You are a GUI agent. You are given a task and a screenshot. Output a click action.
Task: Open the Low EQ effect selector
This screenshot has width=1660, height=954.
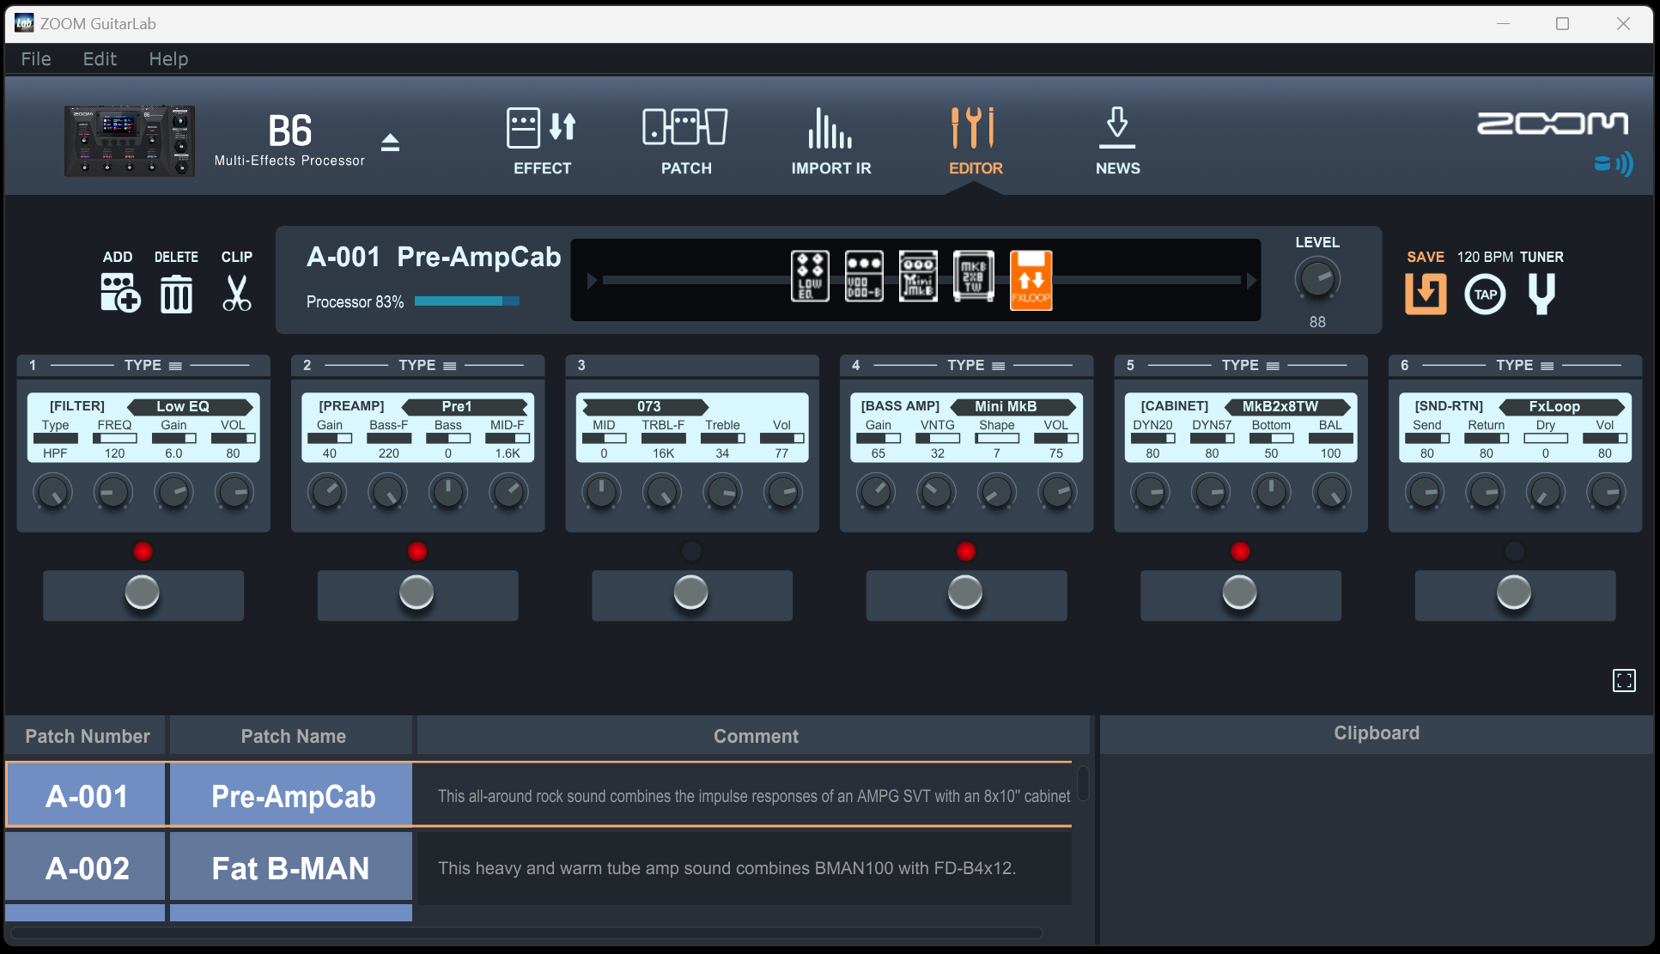[190, 406]
